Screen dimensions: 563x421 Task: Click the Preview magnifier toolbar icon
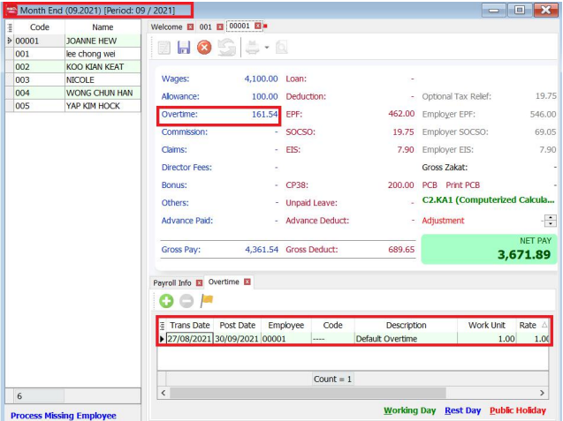click(281, 48)
